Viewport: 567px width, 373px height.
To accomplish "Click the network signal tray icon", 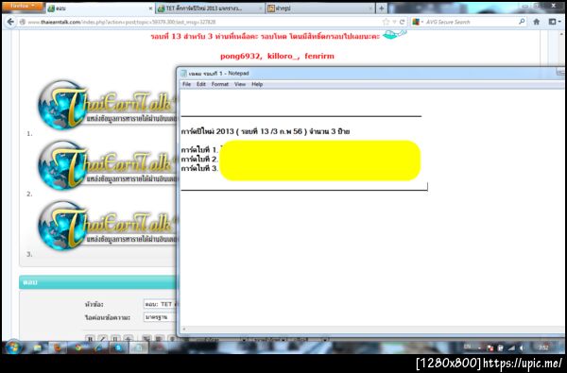I will coord(511,348).
